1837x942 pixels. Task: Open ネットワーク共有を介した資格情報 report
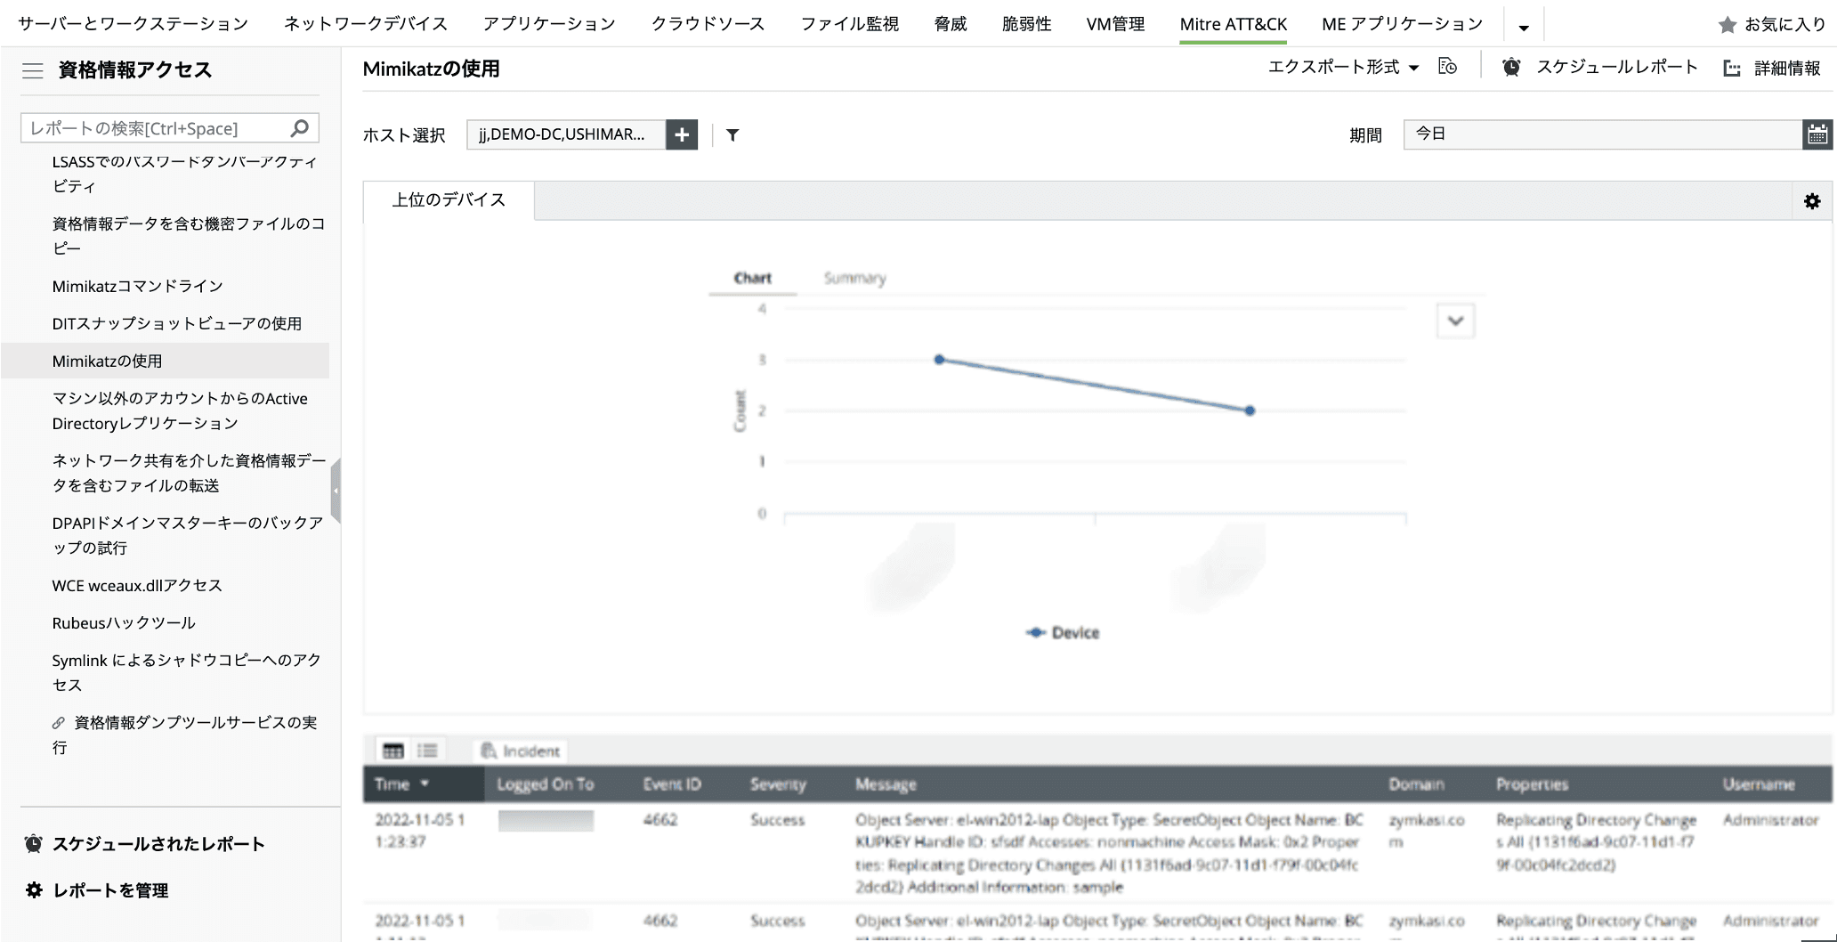pos(189,473)
